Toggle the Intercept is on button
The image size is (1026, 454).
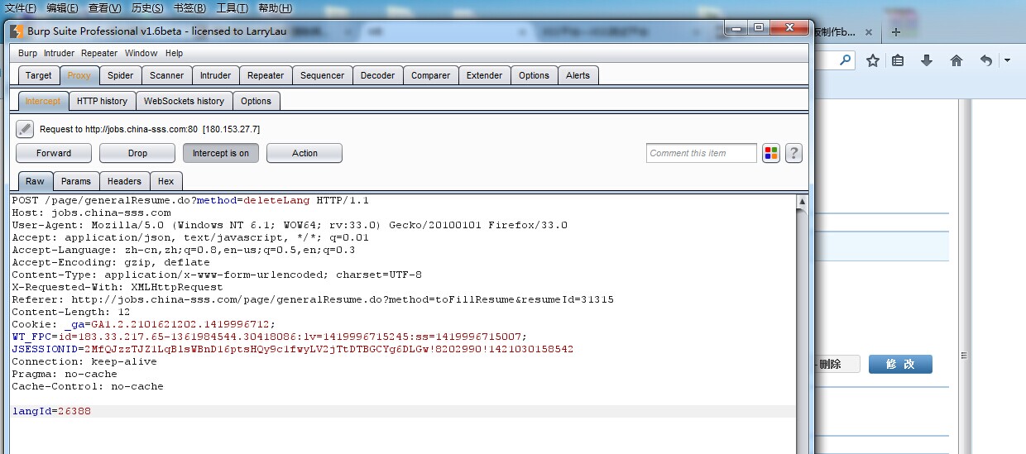(221, 153)
